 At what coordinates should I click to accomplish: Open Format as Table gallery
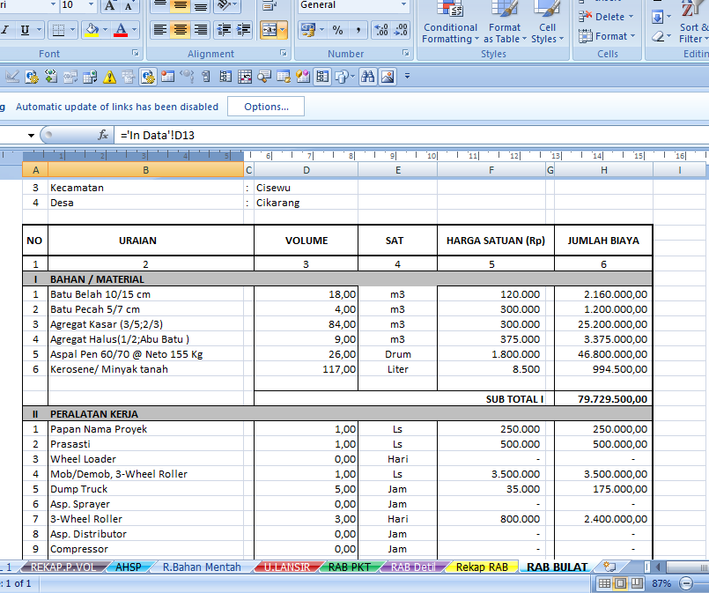505,23
